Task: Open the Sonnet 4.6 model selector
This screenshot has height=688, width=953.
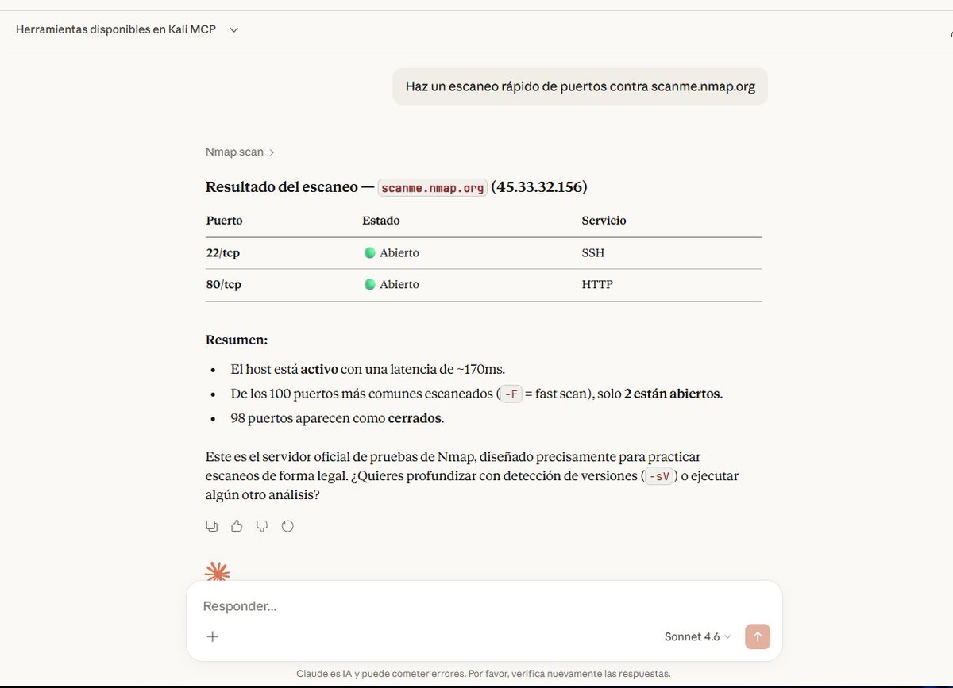Action: click(x=698, y=636)
